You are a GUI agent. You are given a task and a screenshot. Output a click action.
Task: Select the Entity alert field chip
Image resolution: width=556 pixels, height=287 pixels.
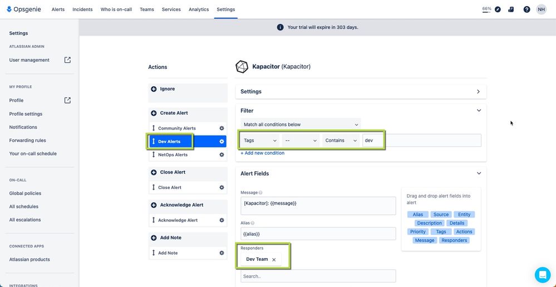point(464,214)
